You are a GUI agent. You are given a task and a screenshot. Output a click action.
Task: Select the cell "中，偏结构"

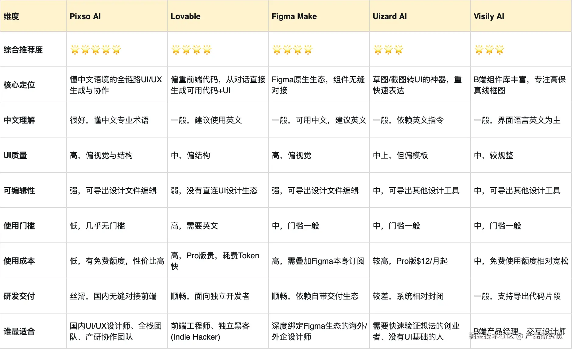(218, 155)
